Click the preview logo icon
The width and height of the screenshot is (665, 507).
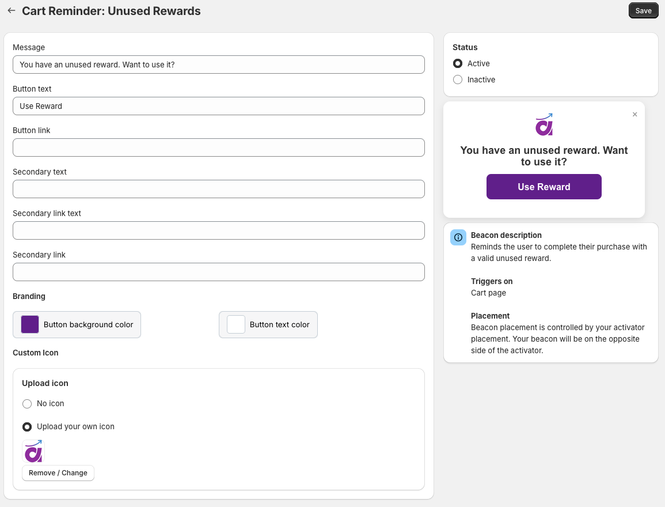[544, 124]
